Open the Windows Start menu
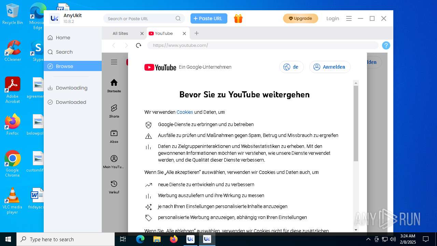Viewport: 437px width, 246px height. coord(8,239)
